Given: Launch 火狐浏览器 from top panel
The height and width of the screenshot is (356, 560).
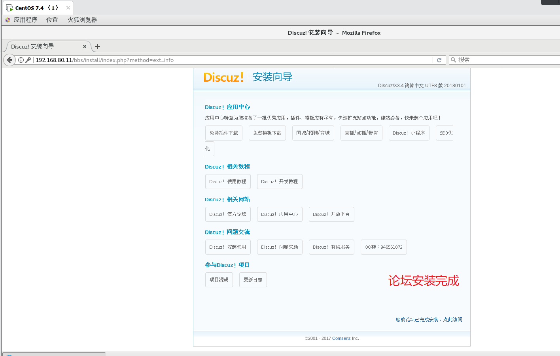Looking at the screenshot, I should [x=82, y=20].
